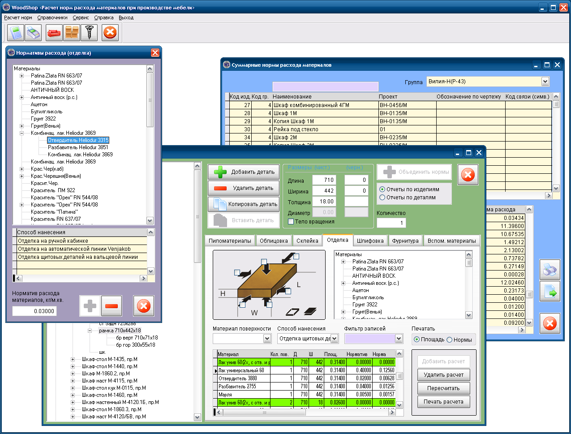Screen dimensions: 571x434
Task: Select Отделка на автоматической линии Venjakob row
Action: tap(82, 249)
